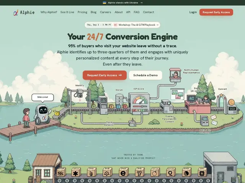Screen dimensions: 245x183
Task: Click the projector for Display Personalized Content
Action: (167, 106)
